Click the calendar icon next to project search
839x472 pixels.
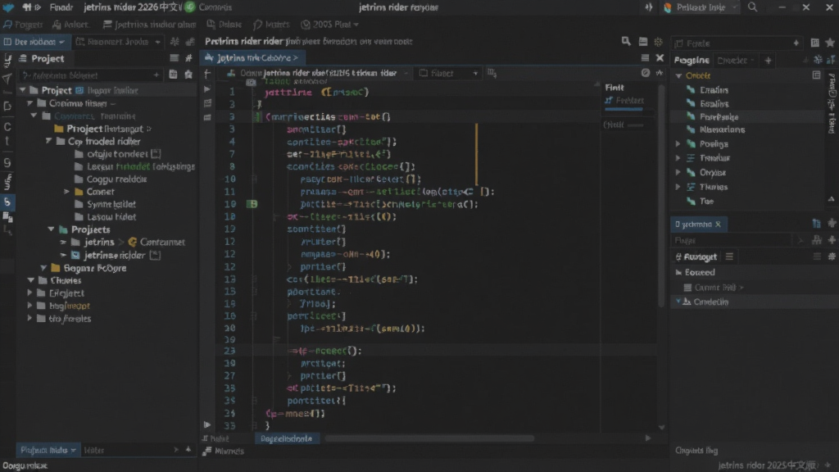(173, 75)
